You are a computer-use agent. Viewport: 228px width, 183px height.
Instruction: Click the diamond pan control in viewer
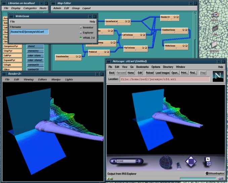pyautogui.click(x=190, y=161)
